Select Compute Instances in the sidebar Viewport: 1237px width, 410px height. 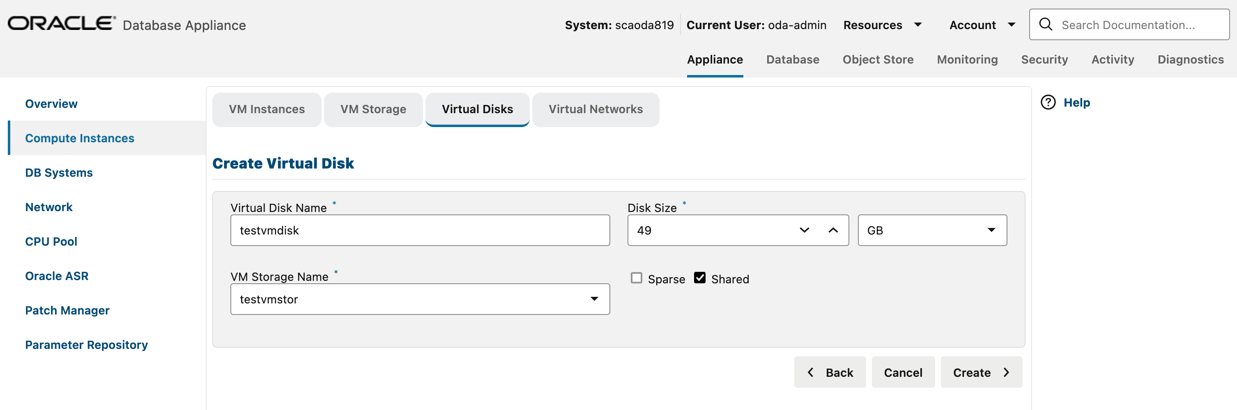pyautogui.click(x=80, y=138)
